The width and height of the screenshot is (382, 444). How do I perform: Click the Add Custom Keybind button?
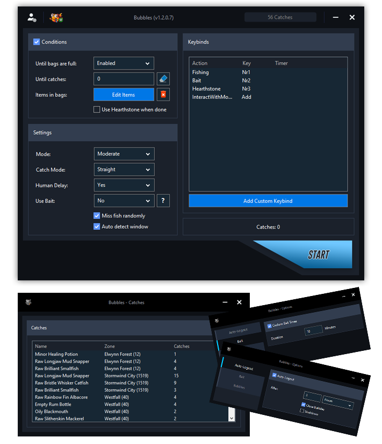coord(268,201)
